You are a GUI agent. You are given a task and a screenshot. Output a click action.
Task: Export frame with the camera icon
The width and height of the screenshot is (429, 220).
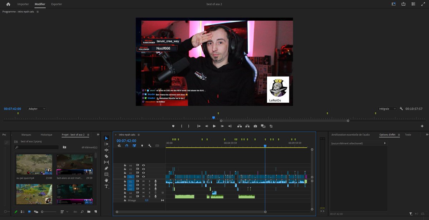(x=255, y=126)
